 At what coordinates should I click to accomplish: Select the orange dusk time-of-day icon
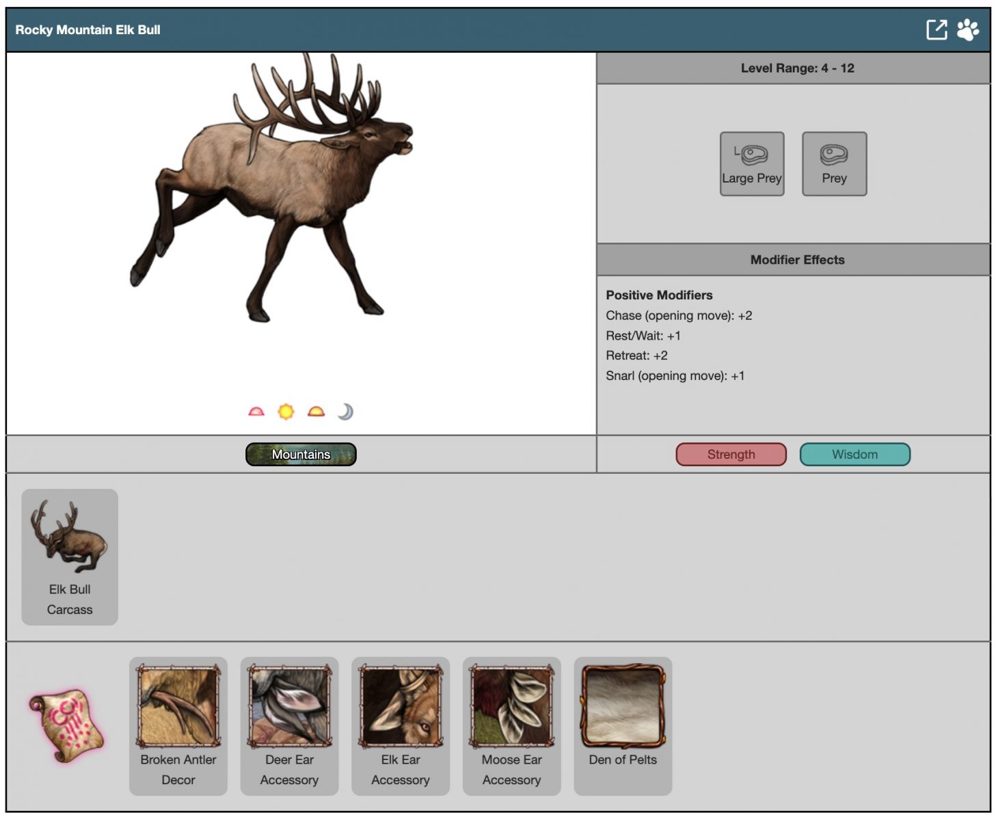tap(316, 412)
